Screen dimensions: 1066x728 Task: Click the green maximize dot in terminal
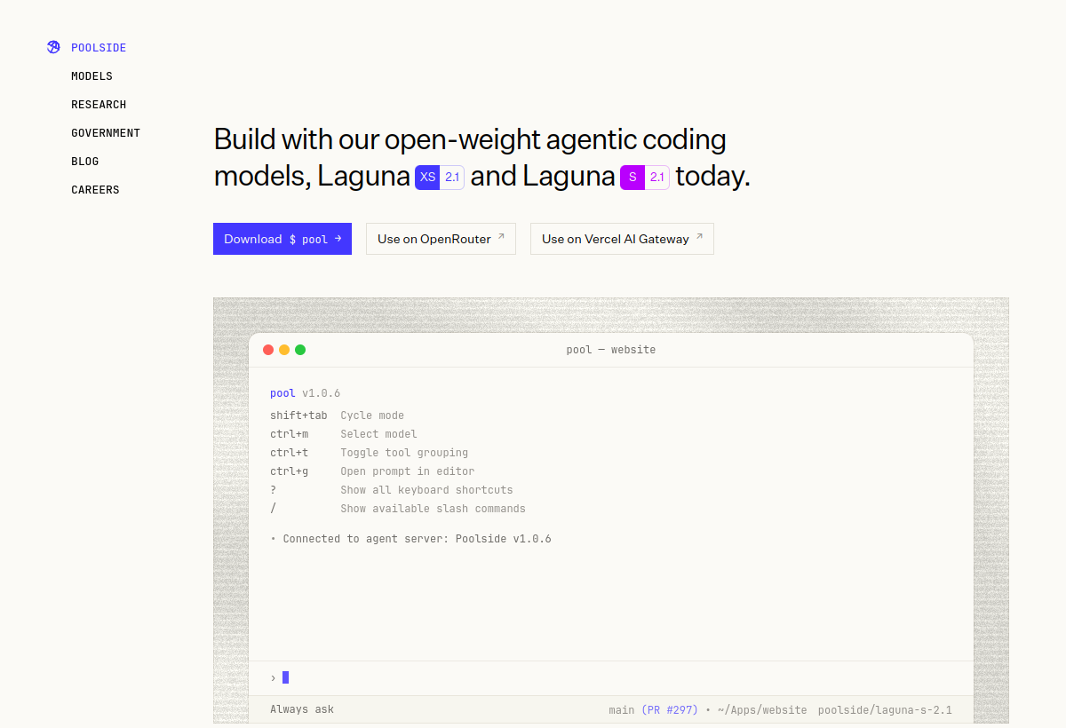point(300,350)
